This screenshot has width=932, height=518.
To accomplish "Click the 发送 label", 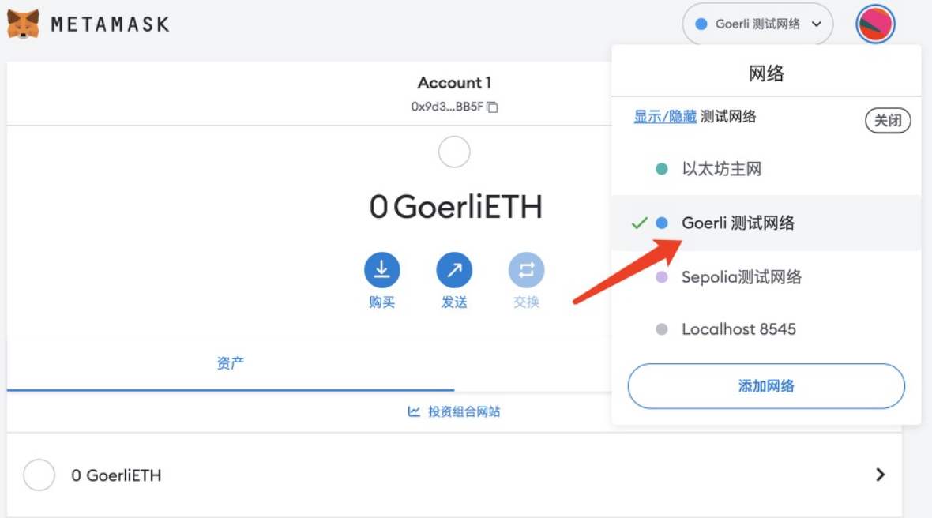I will click(454, 302).
